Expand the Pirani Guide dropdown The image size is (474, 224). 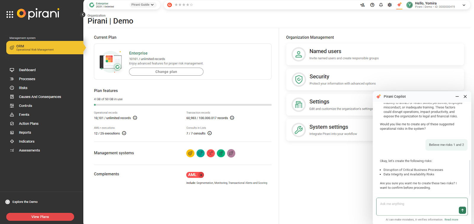tap(142, 5)
